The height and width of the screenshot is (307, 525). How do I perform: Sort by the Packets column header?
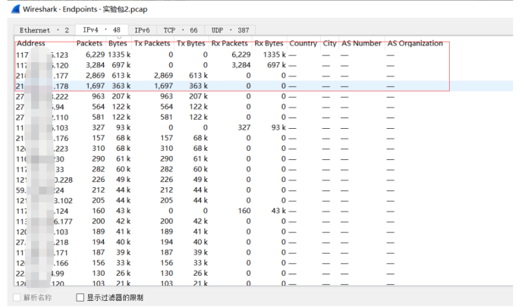coord(89,43)
